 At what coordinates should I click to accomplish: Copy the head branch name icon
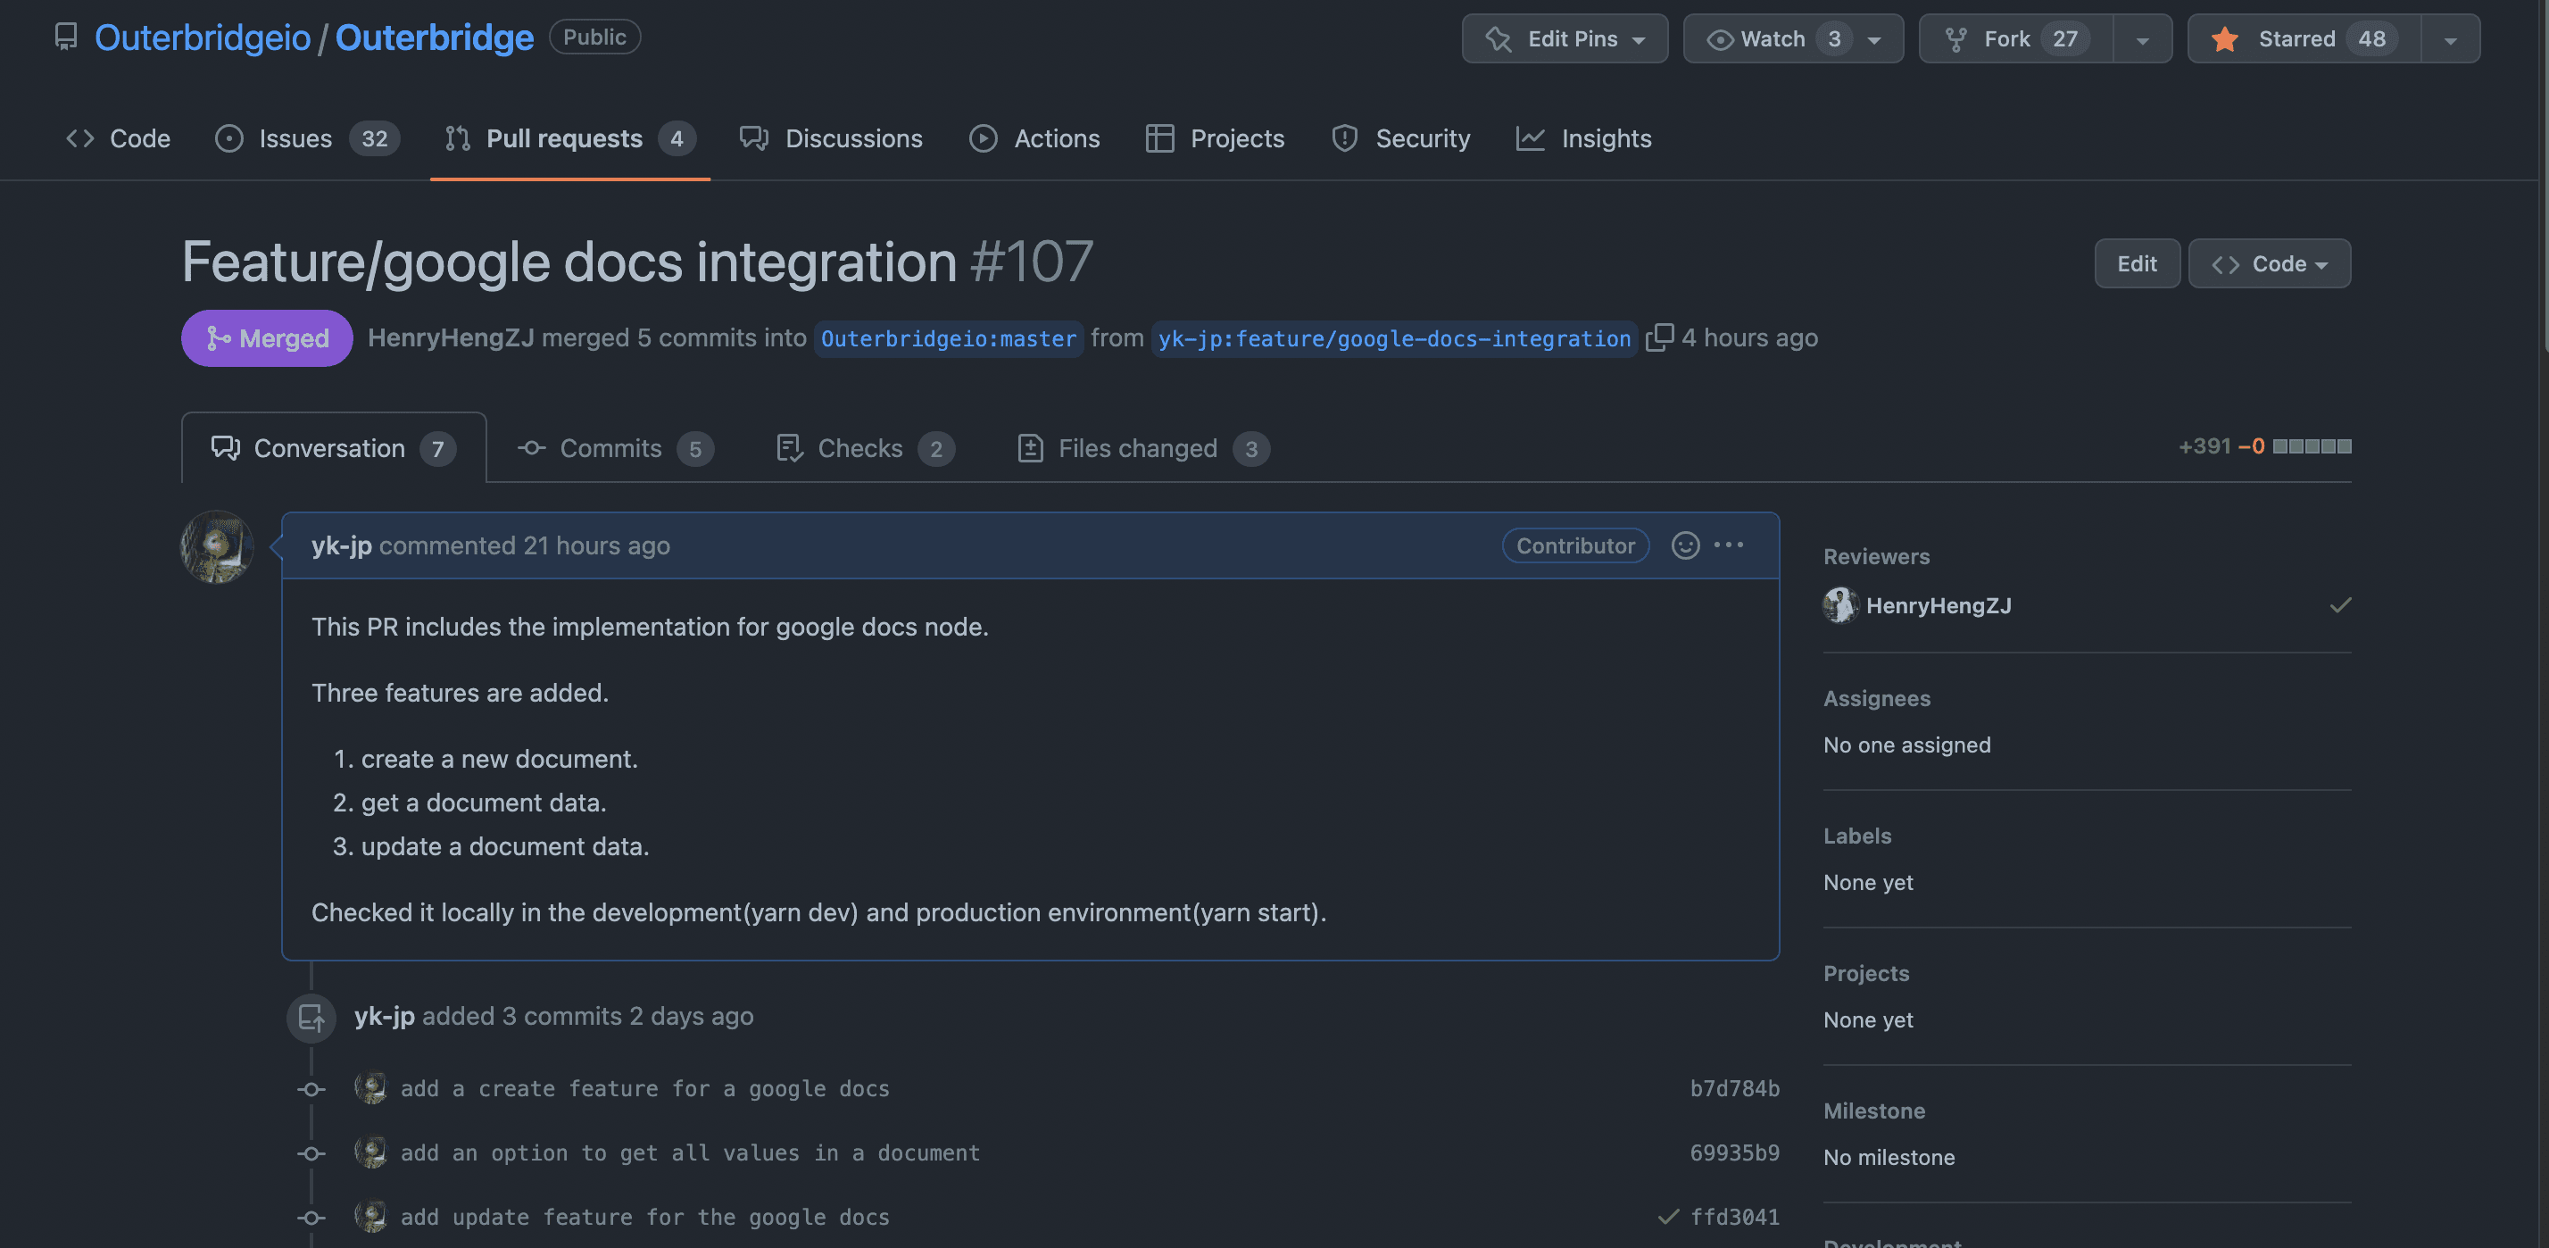1658,337
